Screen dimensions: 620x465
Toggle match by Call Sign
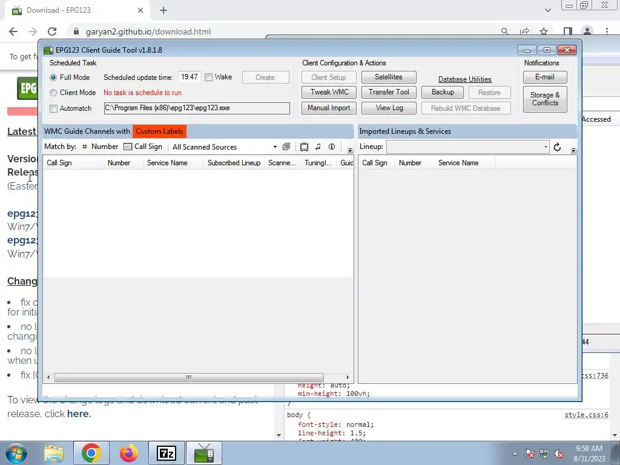(x=143, y=147)
